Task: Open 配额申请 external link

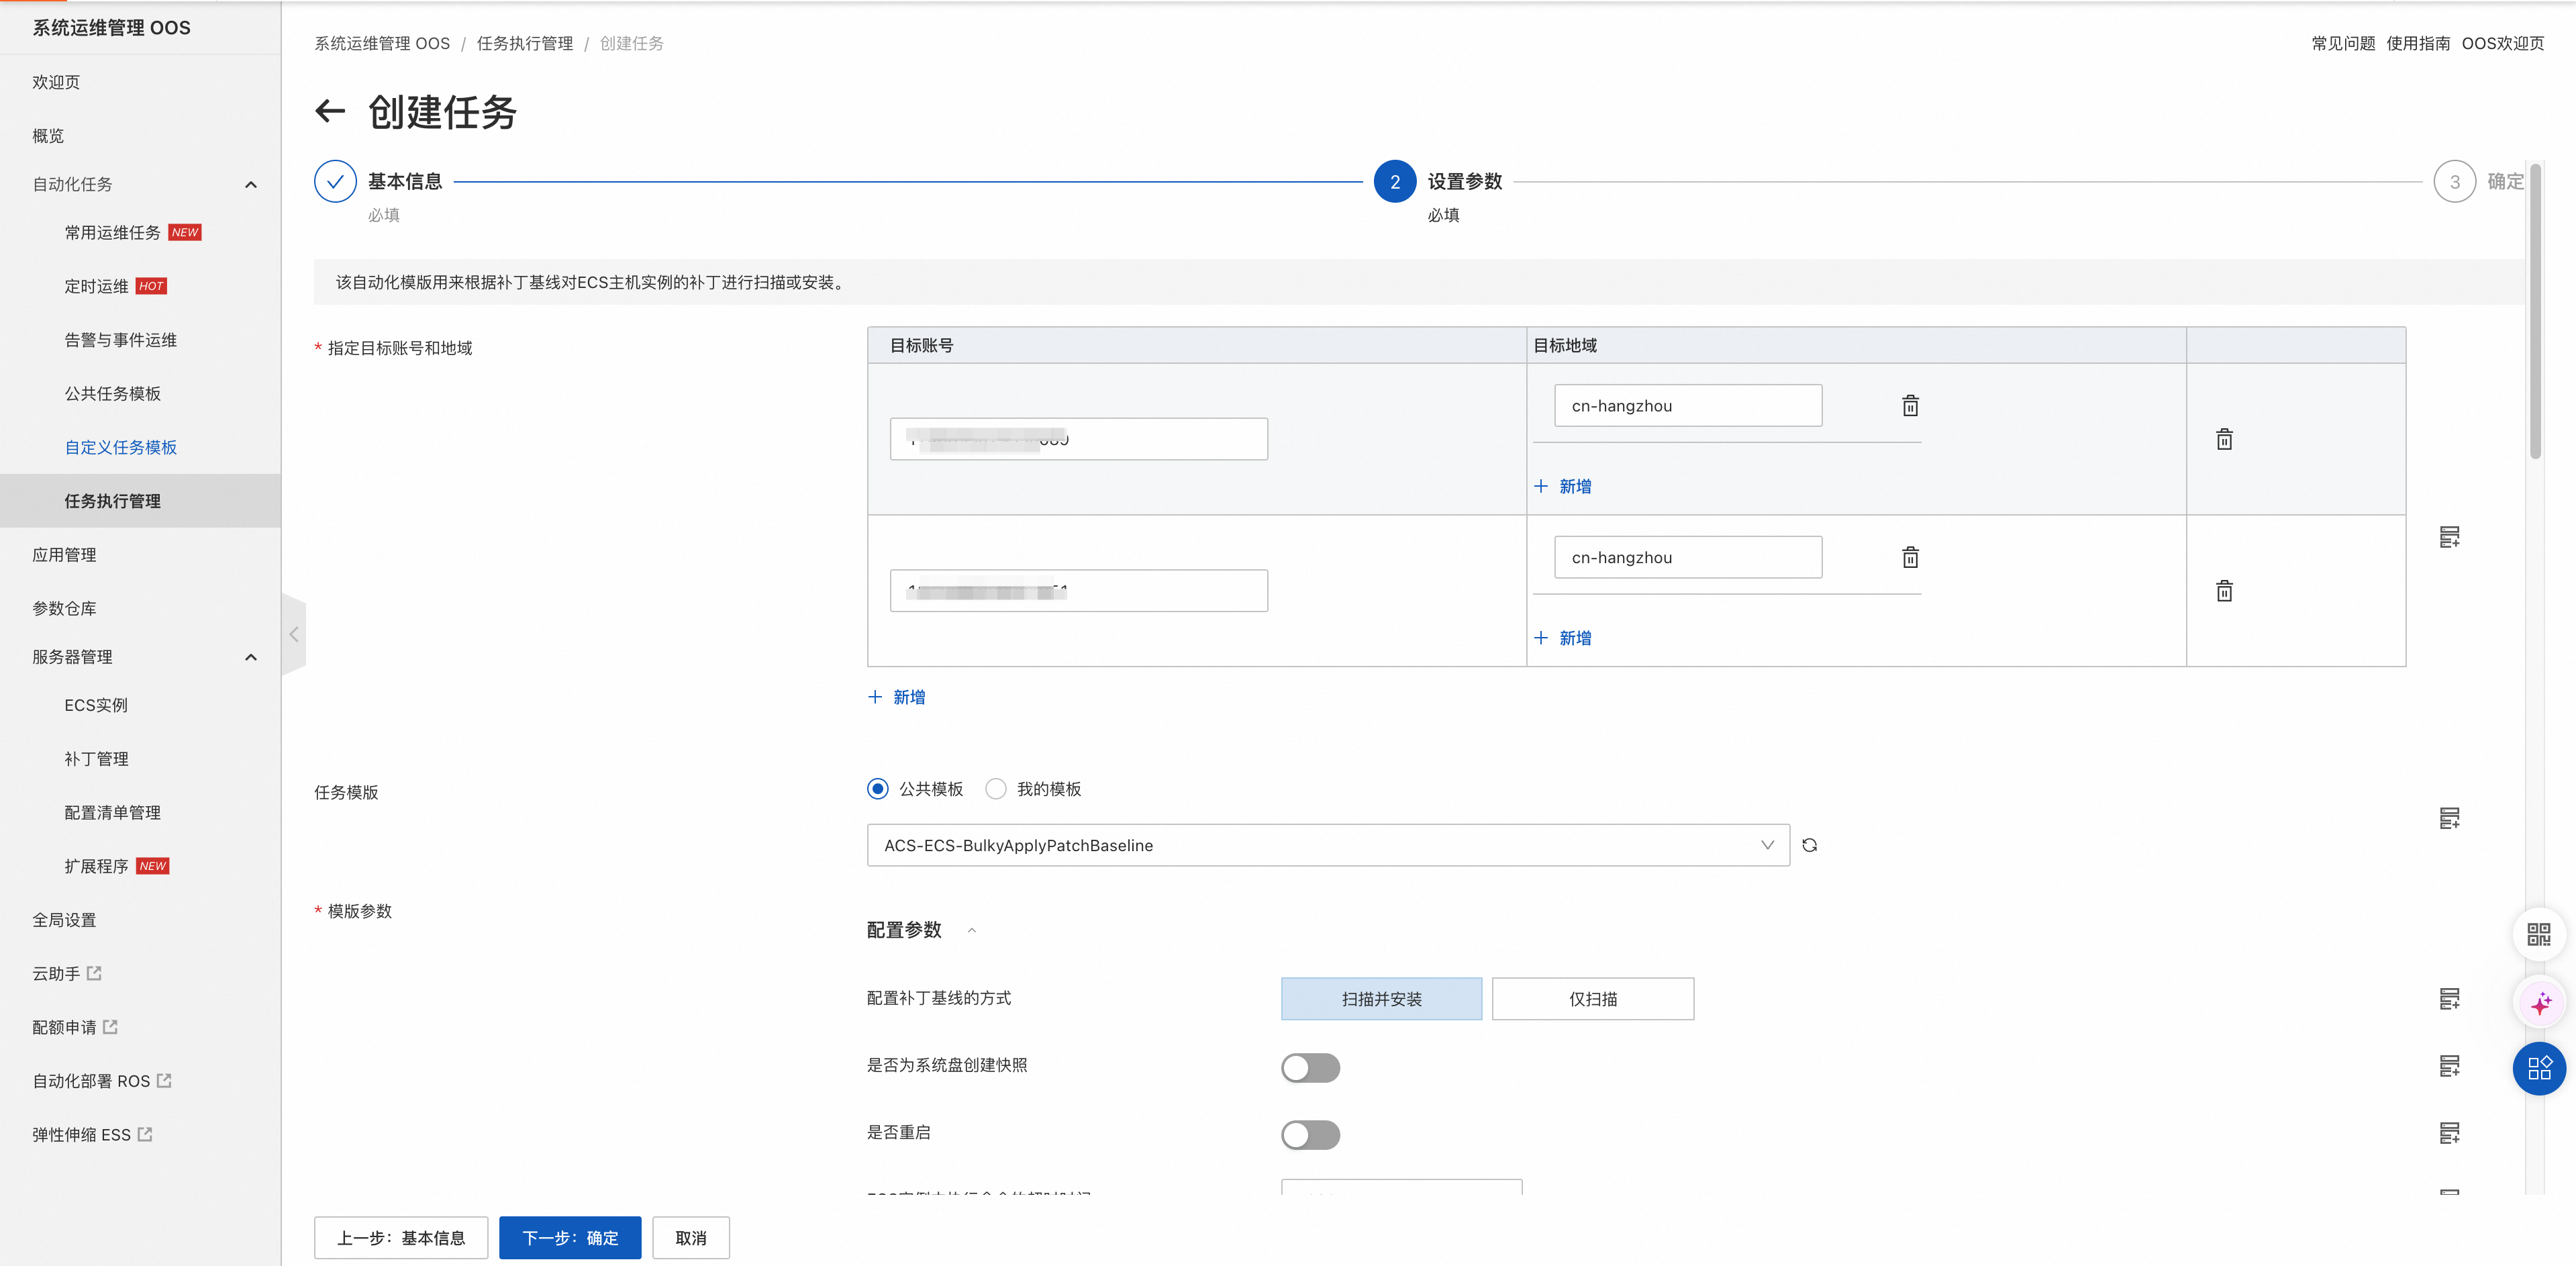Action: (x=75, y=1027)
